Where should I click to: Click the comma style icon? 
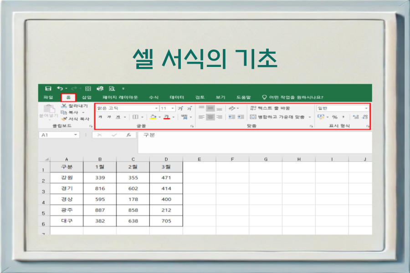(343, 117)
